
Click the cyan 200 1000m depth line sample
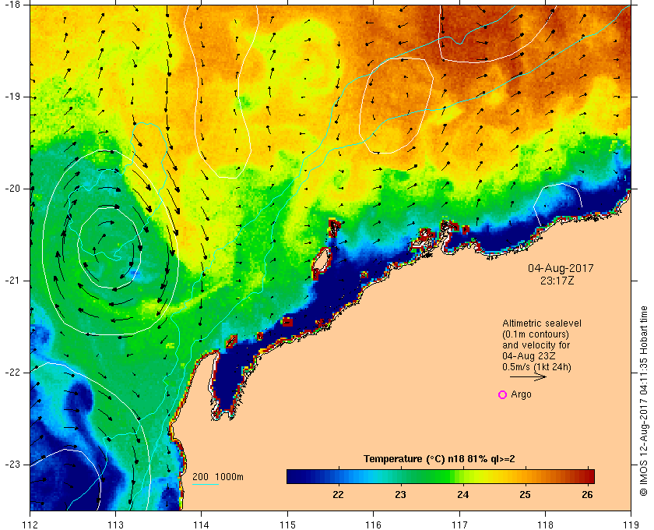[x=206, y=485]
